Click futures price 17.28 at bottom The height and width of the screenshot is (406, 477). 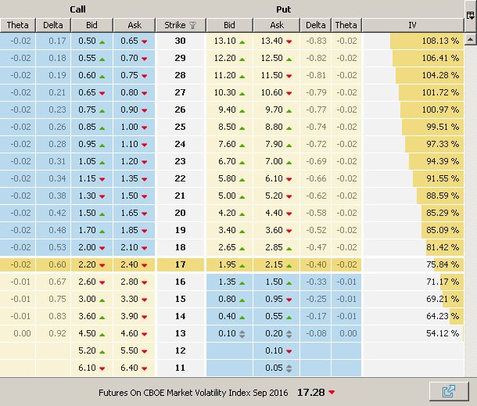[311, 392]
